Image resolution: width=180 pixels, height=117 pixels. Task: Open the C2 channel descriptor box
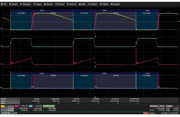click(22, 108)
